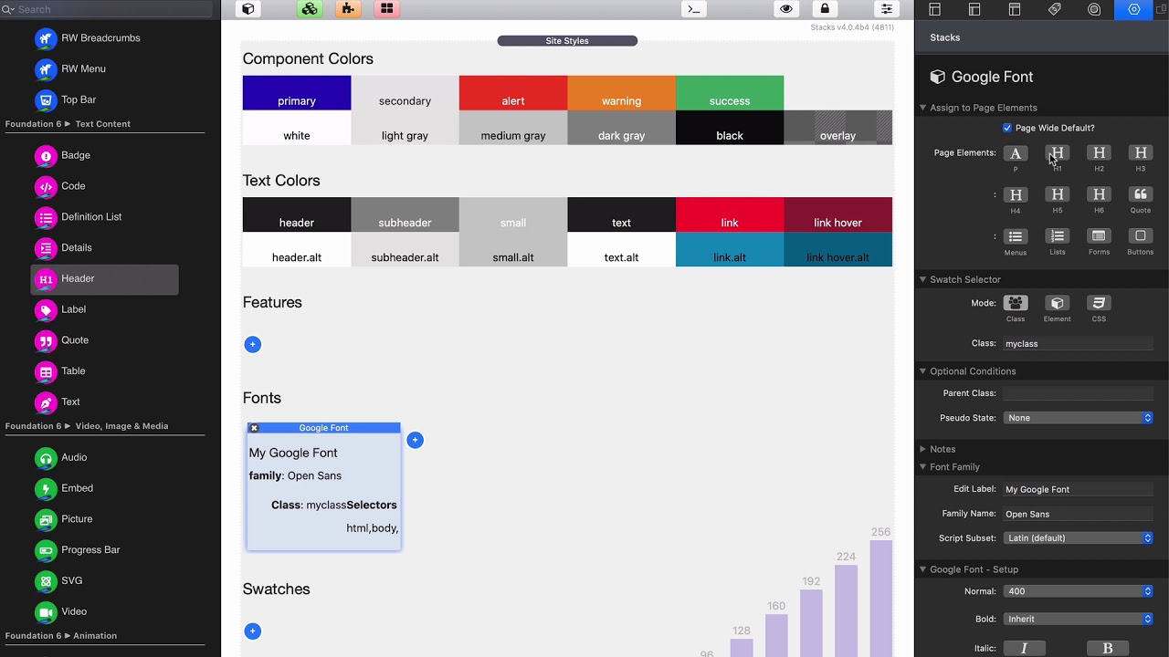Click the Class field containing myclass

[1079, 344]
